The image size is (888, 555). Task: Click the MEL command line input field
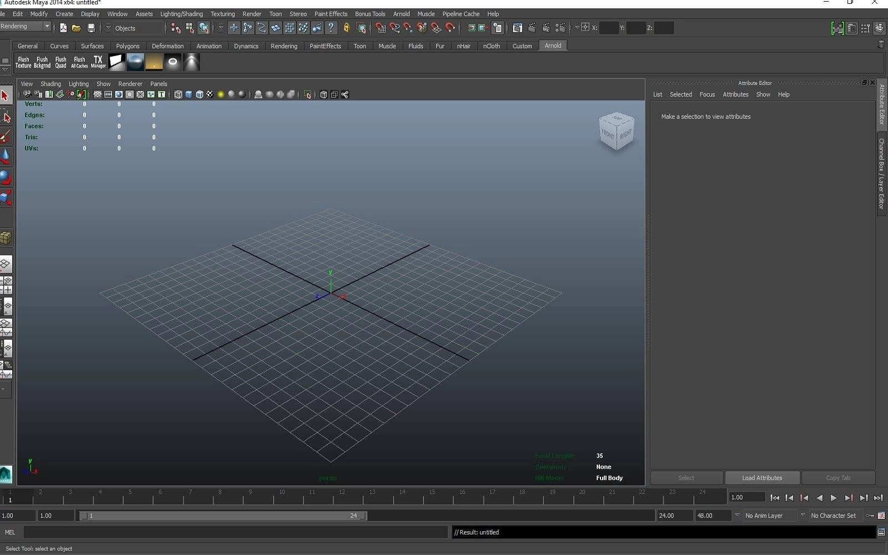pyautogui.click(x=235, y=532)
